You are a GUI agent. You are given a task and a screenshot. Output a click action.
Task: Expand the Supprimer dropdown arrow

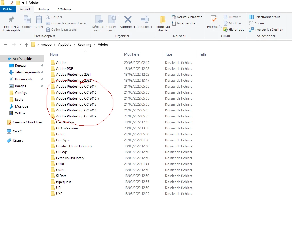pyautogui.click(x=128, y=30)
